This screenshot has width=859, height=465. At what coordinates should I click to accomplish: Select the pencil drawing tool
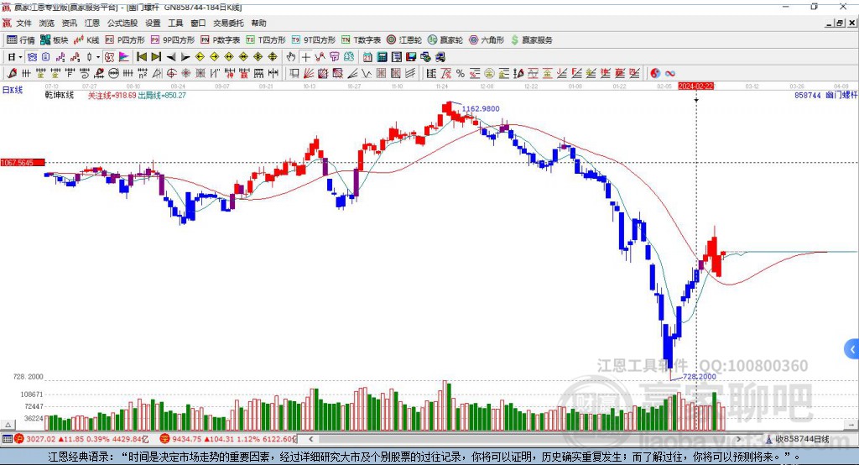tap(12, 73)
